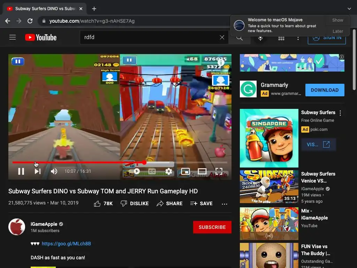Open Mix - iGameApple playlist thumbnail
This screenshot has height=268, width=357.
click(x=269, y=224)
